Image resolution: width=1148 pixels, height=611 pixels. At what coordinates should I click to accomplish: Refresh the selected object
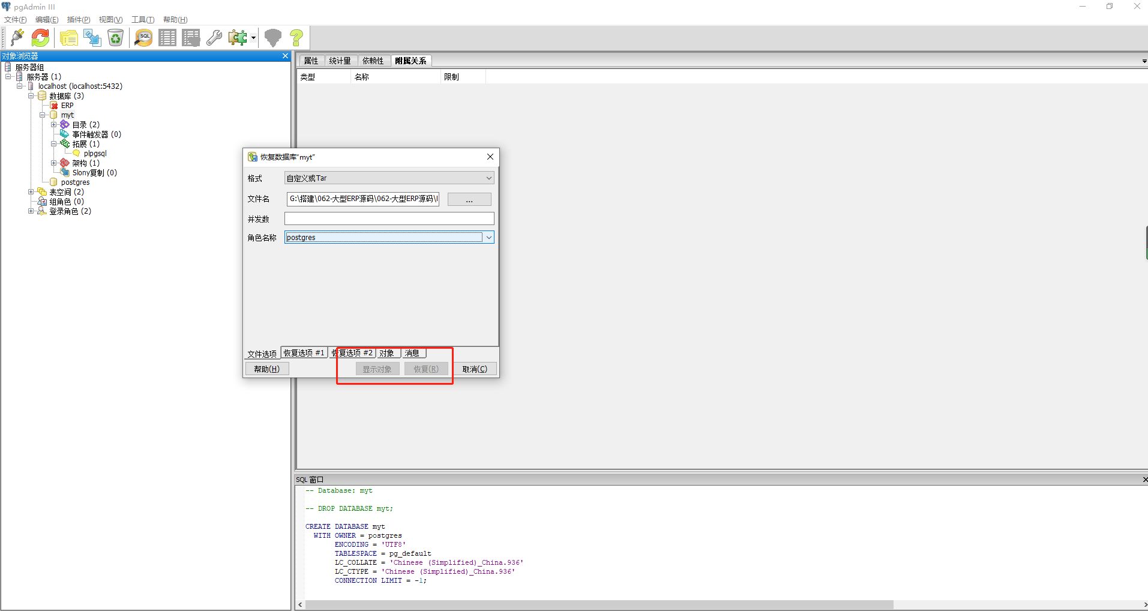pyautogui.click(x=40, y=37)
